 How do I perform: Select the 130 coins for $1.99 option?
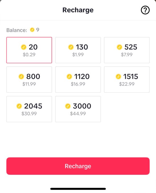(x=78, y=50)
